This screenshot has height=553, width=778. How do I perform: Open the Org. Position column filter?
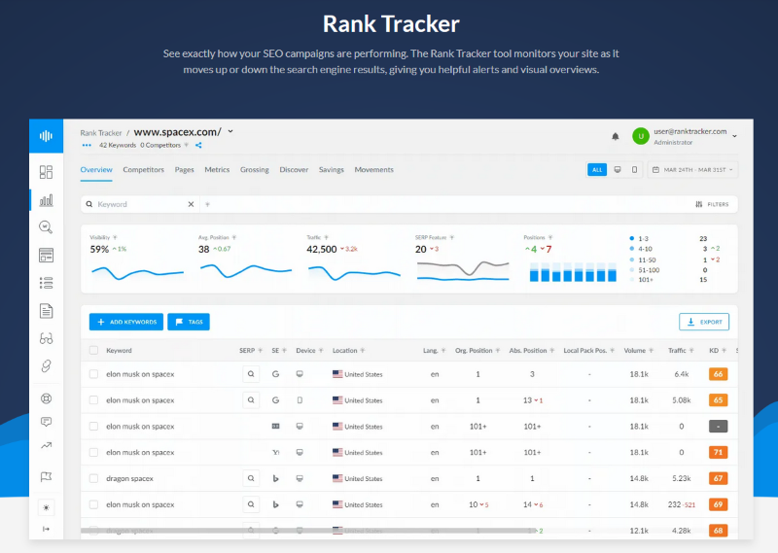click(x=498, y=351)
